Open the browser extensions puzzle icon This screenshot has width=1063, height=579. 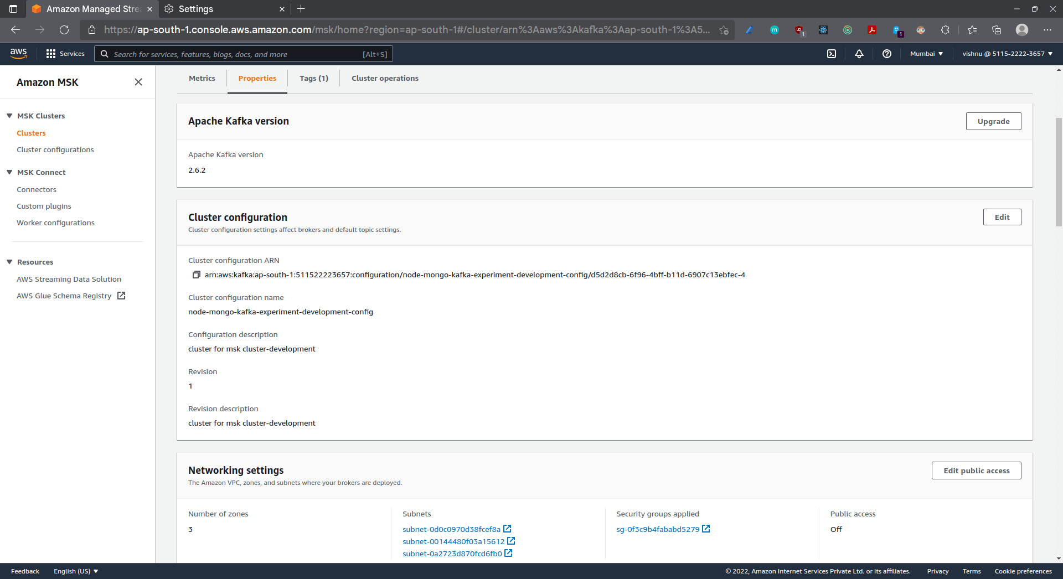[945, 30]
